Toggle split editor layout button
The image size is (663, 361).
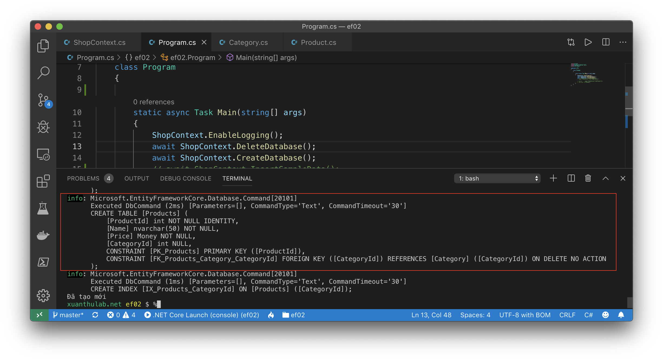click(606, 42)
